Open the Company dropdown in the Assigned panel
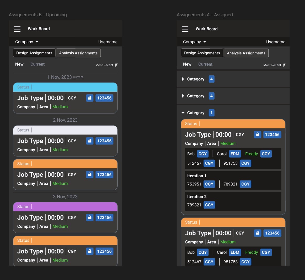This screenshot has height=280, width=305. [x=194, y=42]
